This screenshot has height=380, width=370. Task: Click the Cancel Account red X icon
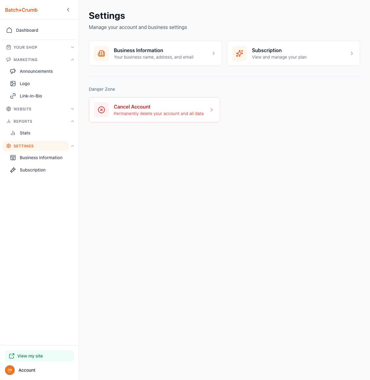click(x=101, y=110)
